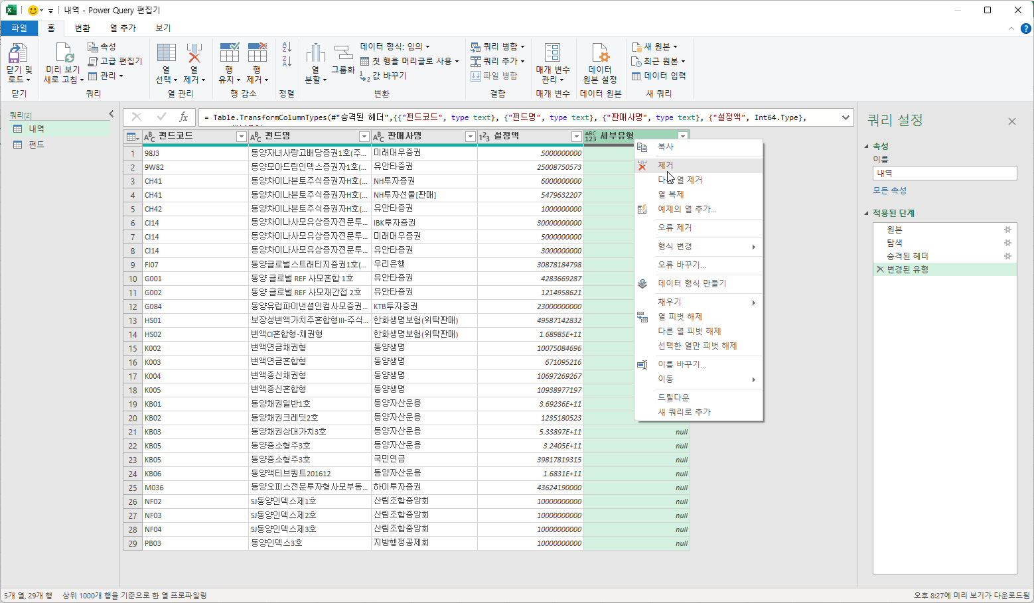Open the 쿼리 병합 dropdown
This screenshot has width=1034, height=603.
[x=498, y=46]
